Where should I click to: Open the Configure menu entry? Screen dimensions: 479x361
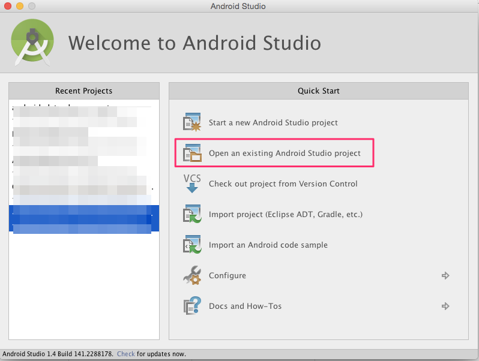tap(227, 276)
